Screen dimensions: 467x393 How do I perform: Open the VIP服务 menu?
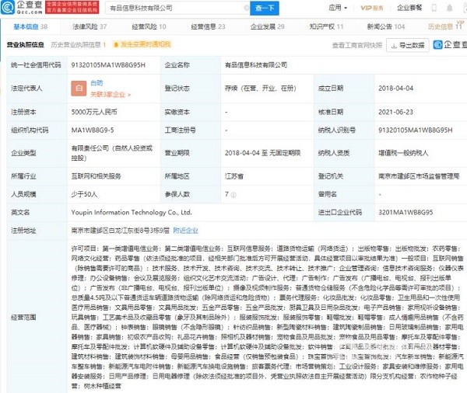click(372, 8)
